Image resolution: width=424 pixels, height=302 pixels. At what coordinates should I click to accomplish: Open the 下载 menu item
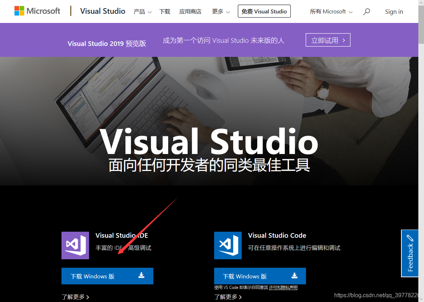coord(165,12)
